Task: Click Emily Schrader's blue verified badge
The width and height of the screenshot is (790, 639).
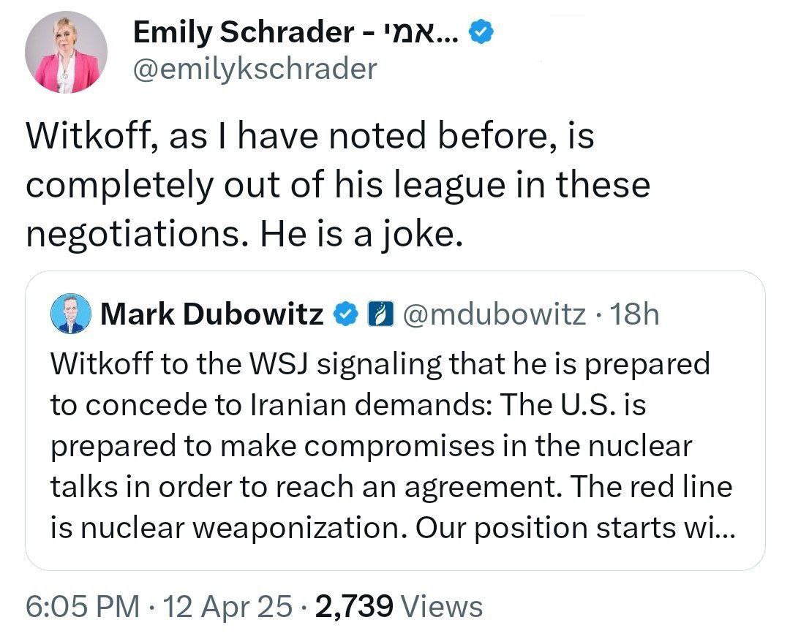Action: [481, 33]
